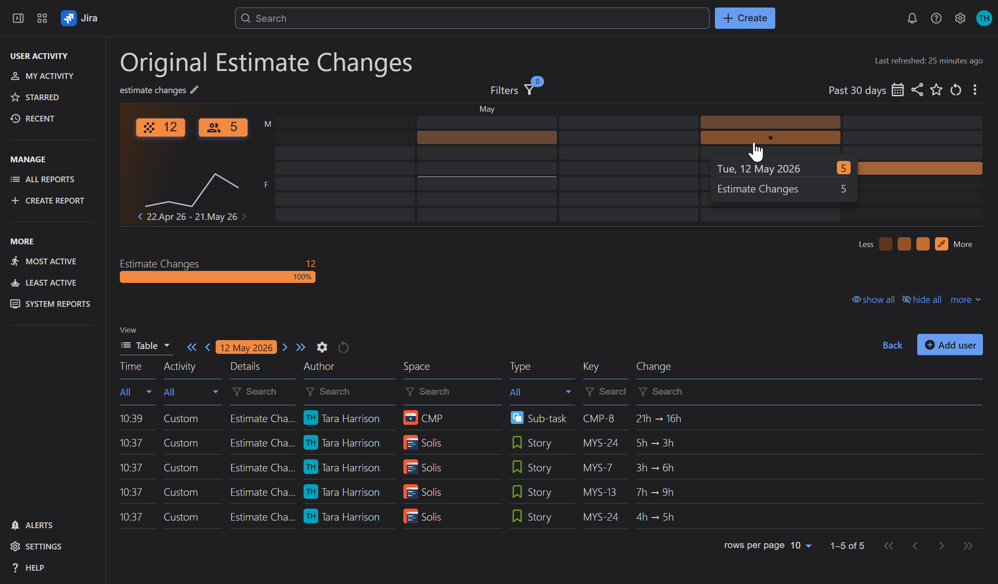Click hide all visibility link
This screenshot has height=584, width=998.
tap(922, 300)
